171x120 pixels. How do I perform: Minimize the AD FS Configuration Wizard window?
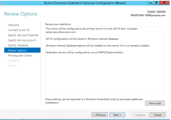click(x=150, y=3)
